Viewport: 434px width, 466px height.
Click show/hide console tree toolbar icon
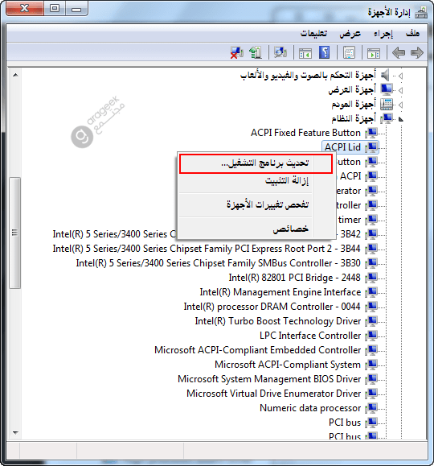[374, 53]
